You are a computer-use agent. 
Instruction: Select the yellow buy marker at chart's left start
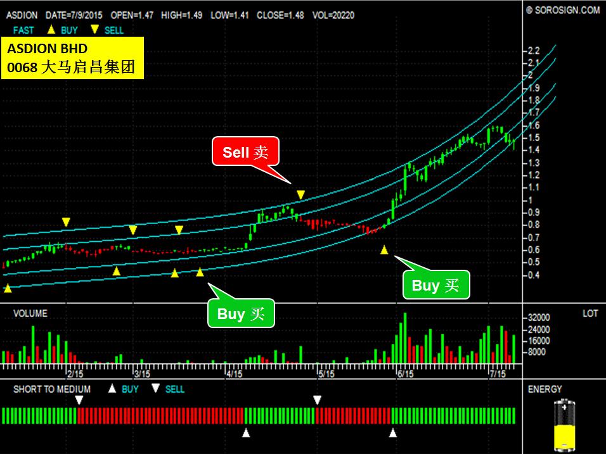pyautogui.click(x=8, y=288)
